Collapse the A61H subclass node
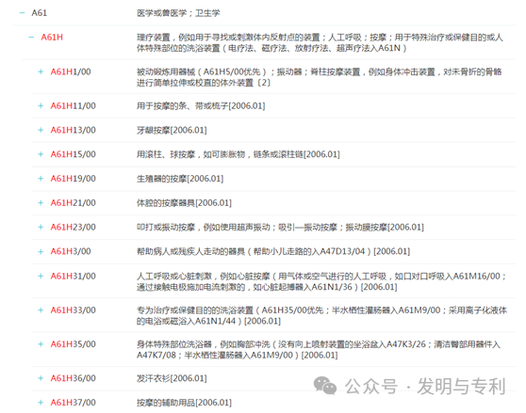 click(x=31, y=37)
